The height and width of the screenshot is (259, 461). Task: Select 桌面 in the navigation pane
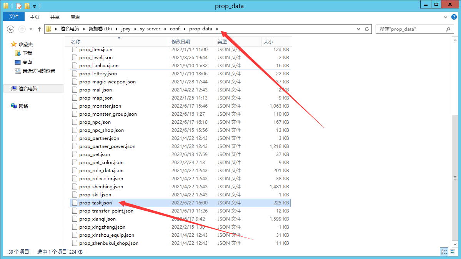point(27,62)
